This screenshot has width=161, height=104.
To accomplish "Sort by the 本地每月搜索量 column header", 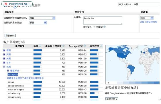I will click(x=53, y=46).
